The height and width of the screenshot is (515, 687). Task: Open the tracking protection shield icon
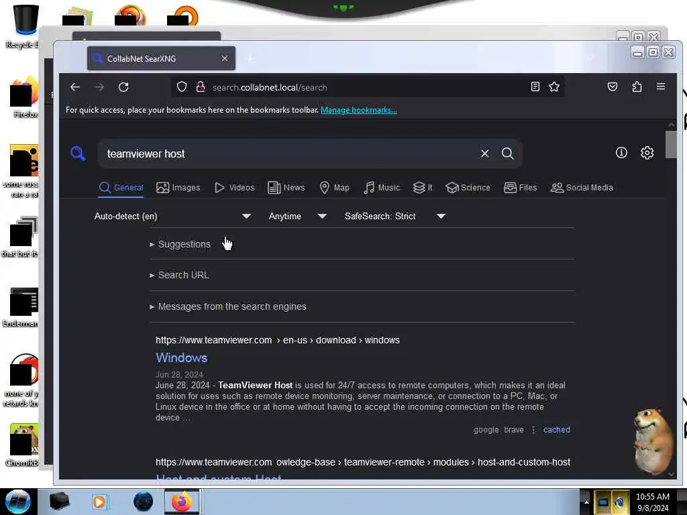[182, 87]
